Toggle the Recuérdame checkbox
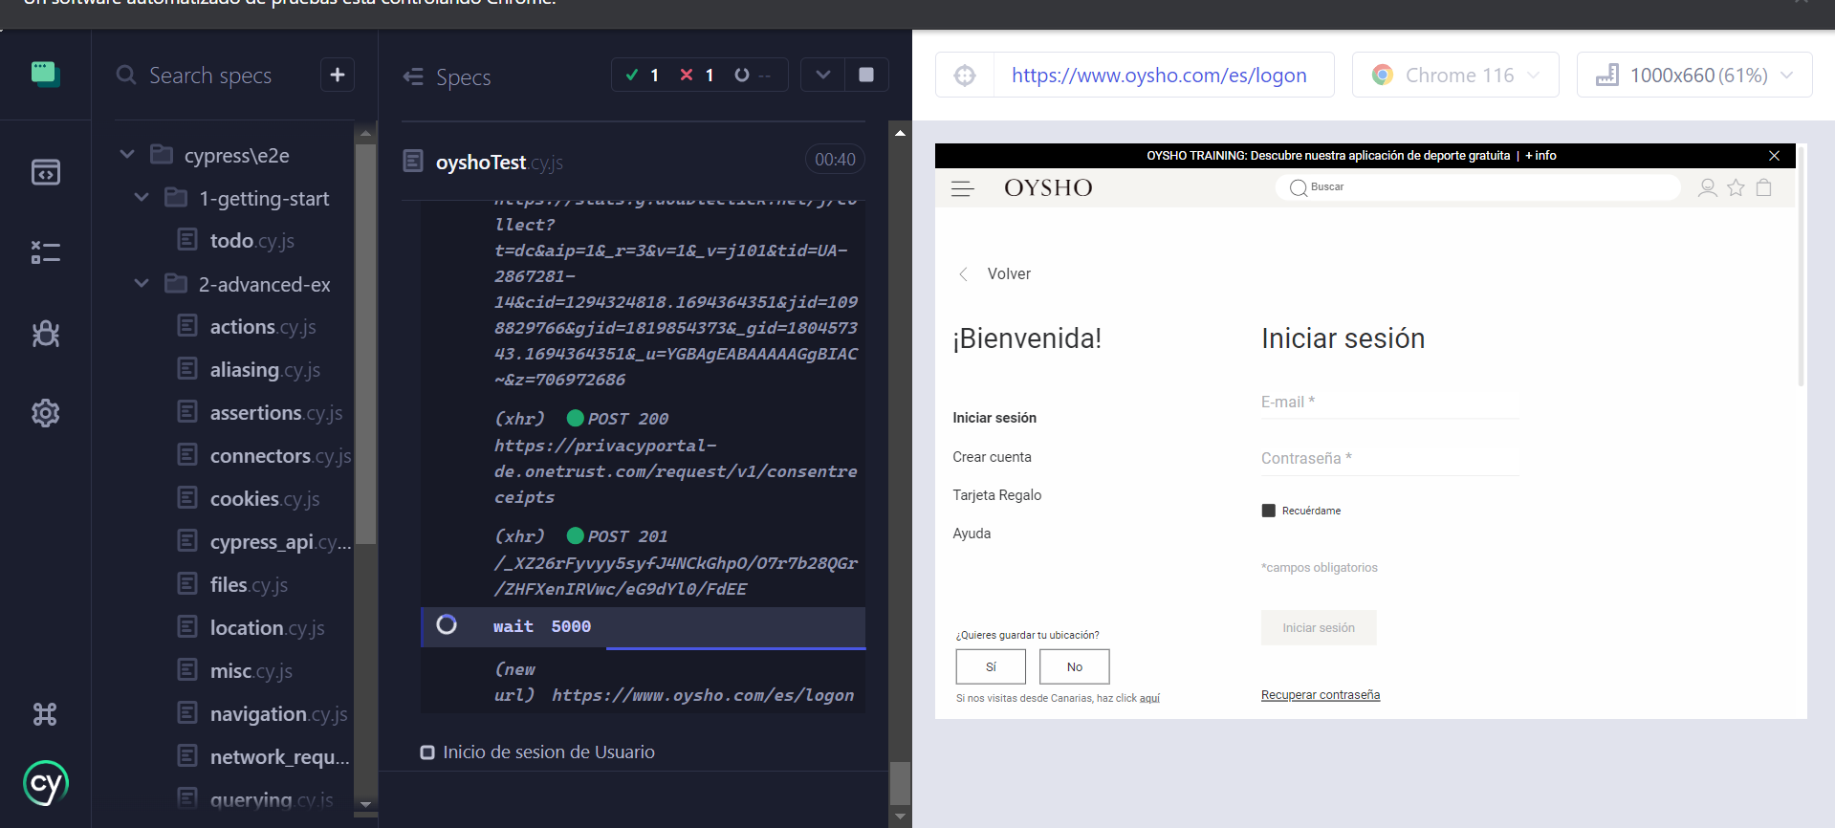The height and width of the screenshot is (828, 1835). [x=1269, y=511]
